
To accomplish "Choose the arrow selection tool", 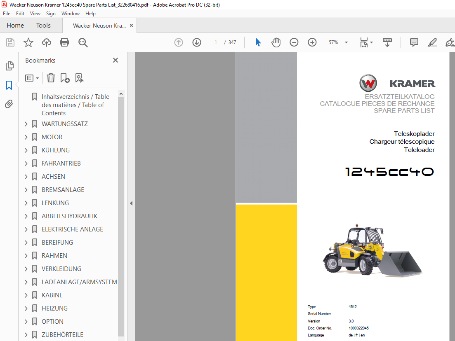I will pos(258,42).
